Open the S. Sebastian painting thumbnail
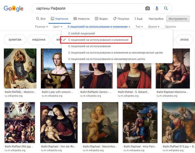Image resolution: width=195 pixels, height=153 pixels. 134,76
